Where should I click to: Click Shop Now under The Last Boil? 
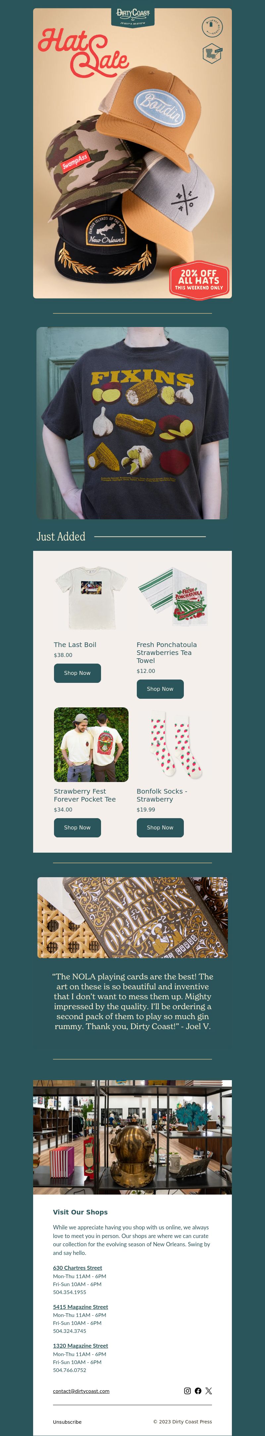click(78, 673)
